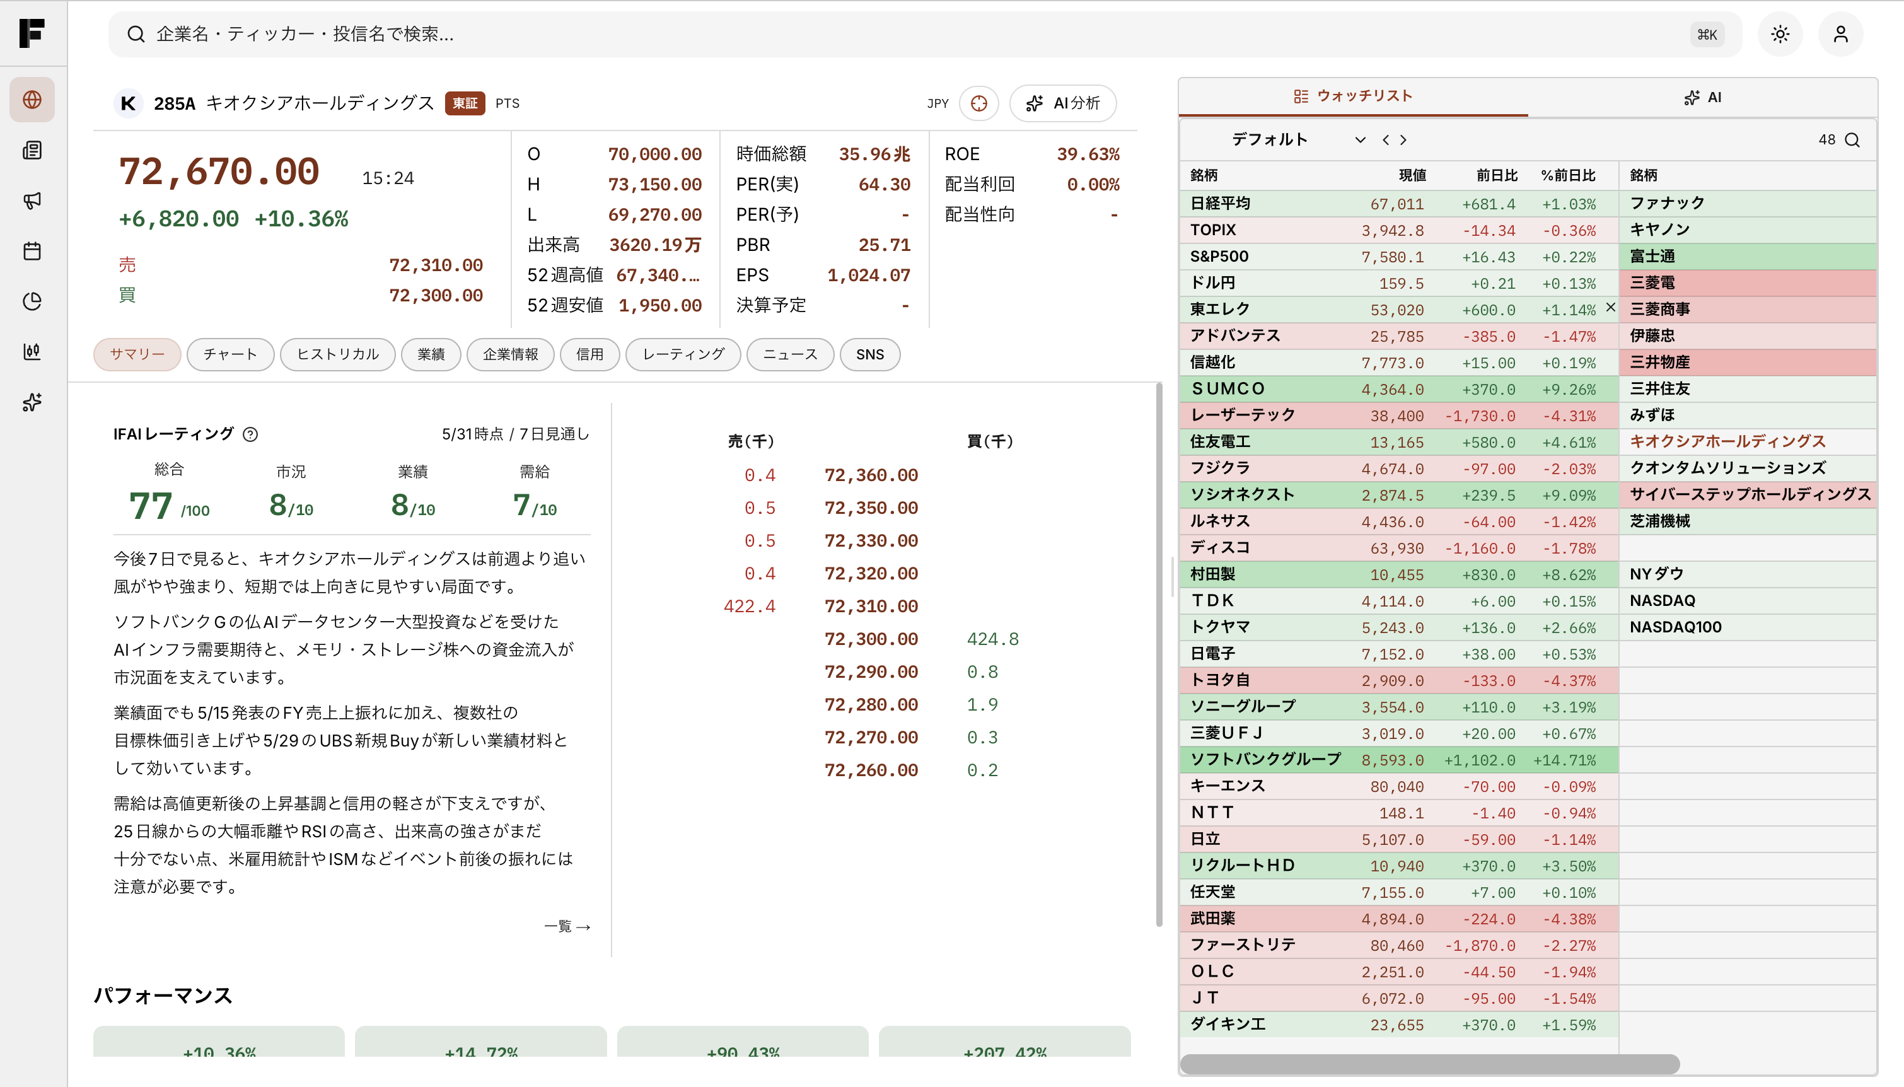Switch to the AI tab in right panel
1904x1087 pixels.
(x=1702, y=97)
